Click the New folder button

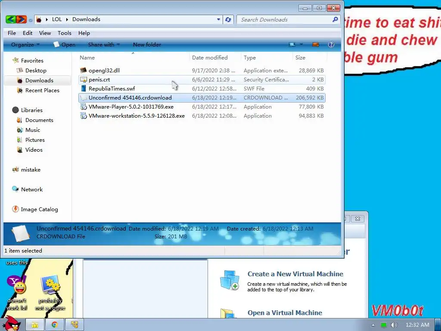click(x=147, y=44)
